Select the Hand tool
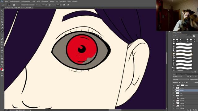Viewport: 198px width, 111px height. click(x=2, y=62)
